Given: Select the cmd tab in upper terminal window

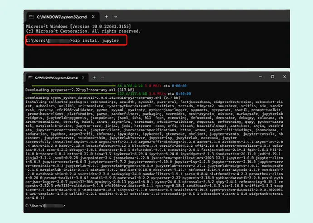Looking at the screenshot, I should pos(62,17).
